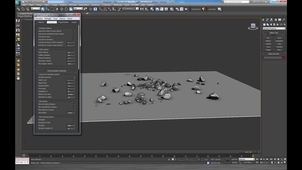Image resolution: width=302 pixels, height=170 pixels.
Task: Untick the Demolish geometry checkbox
Action: click(74, 77)
